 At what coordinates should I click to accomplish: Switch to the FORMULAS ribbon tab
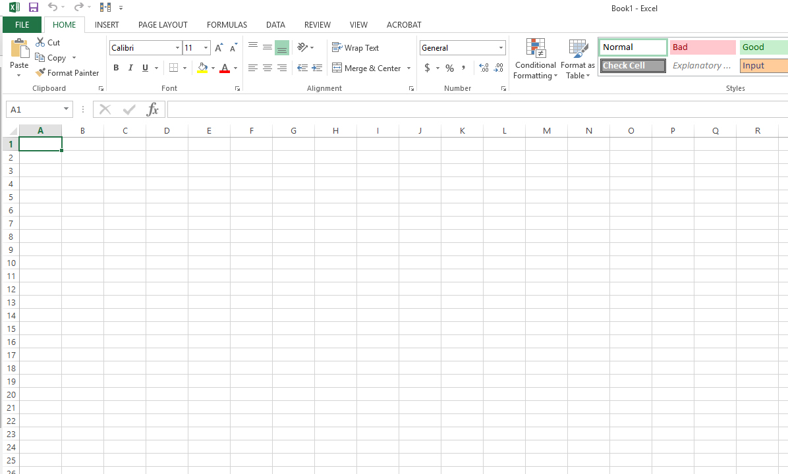[227, 24]
